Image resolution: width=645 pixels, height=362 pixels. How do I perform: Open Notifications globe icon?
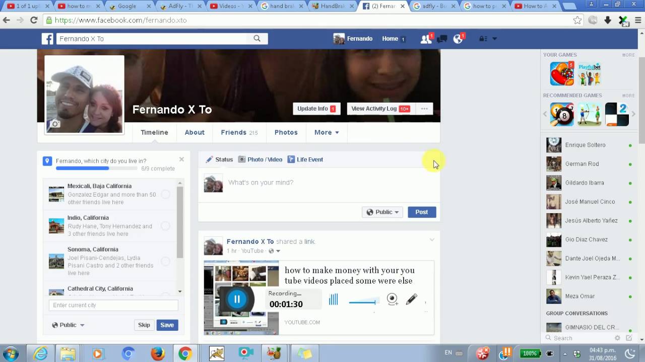click(x=458, y=39)
